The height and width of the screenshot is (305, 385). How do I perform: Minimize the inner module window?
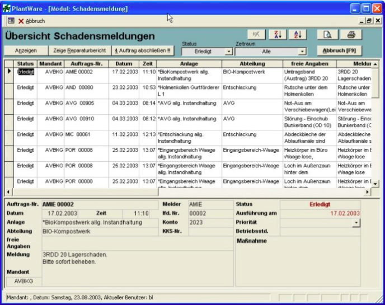tap(361, 21)
